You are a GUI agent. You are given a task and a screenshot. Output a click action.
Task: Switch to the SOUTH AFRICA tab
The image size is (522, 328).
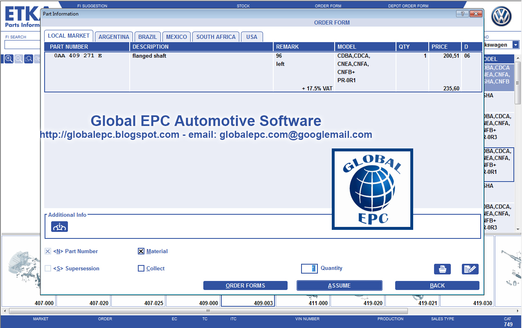click(216, 37)
